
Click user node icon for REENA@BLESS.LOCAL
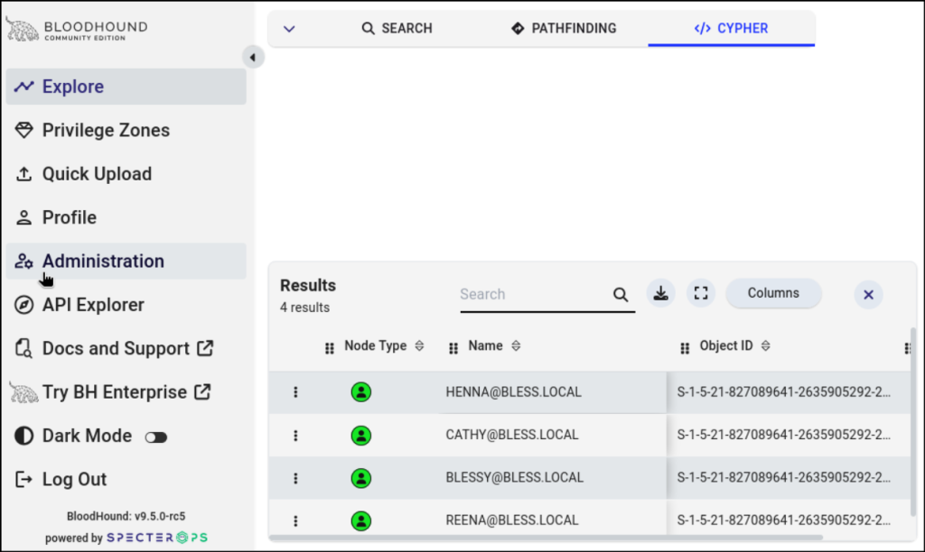(361, 520)
